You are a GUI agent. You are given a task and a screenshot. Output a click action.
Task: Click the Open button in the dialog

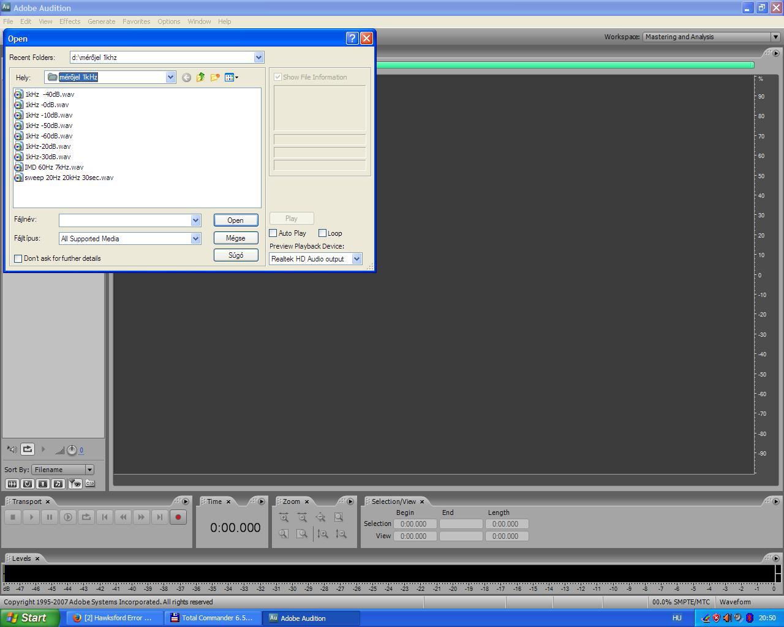[236, 220]
